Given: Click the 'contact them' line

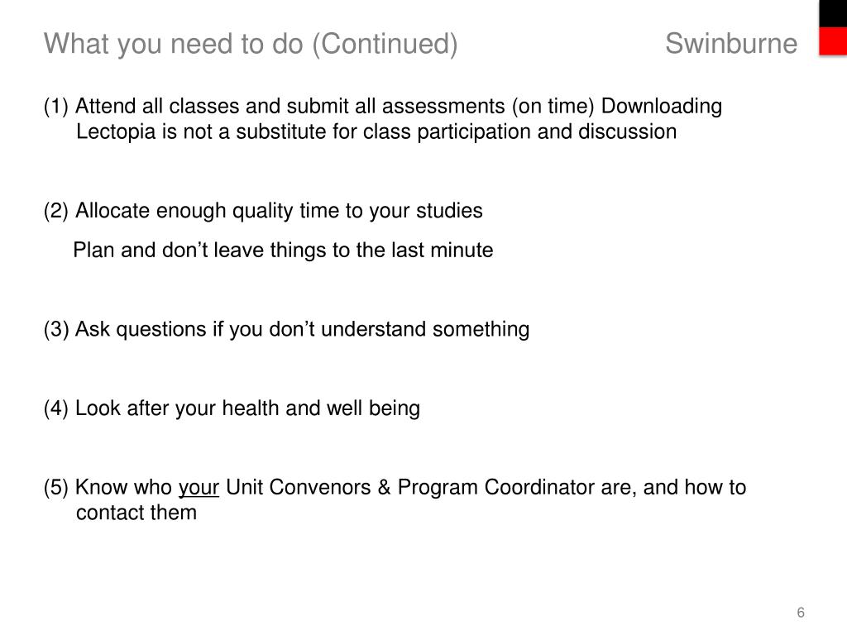Looking at the screenshot, I should (x=136, y=513).
